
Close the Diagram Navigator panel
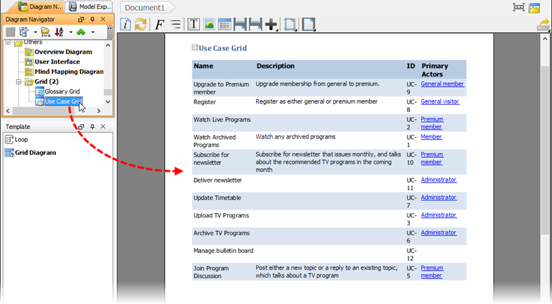pyautogui.click(x=103, y=19)
